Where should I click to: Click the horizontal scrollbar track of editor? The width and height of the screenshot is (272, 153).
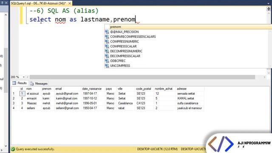click(142, 77)
